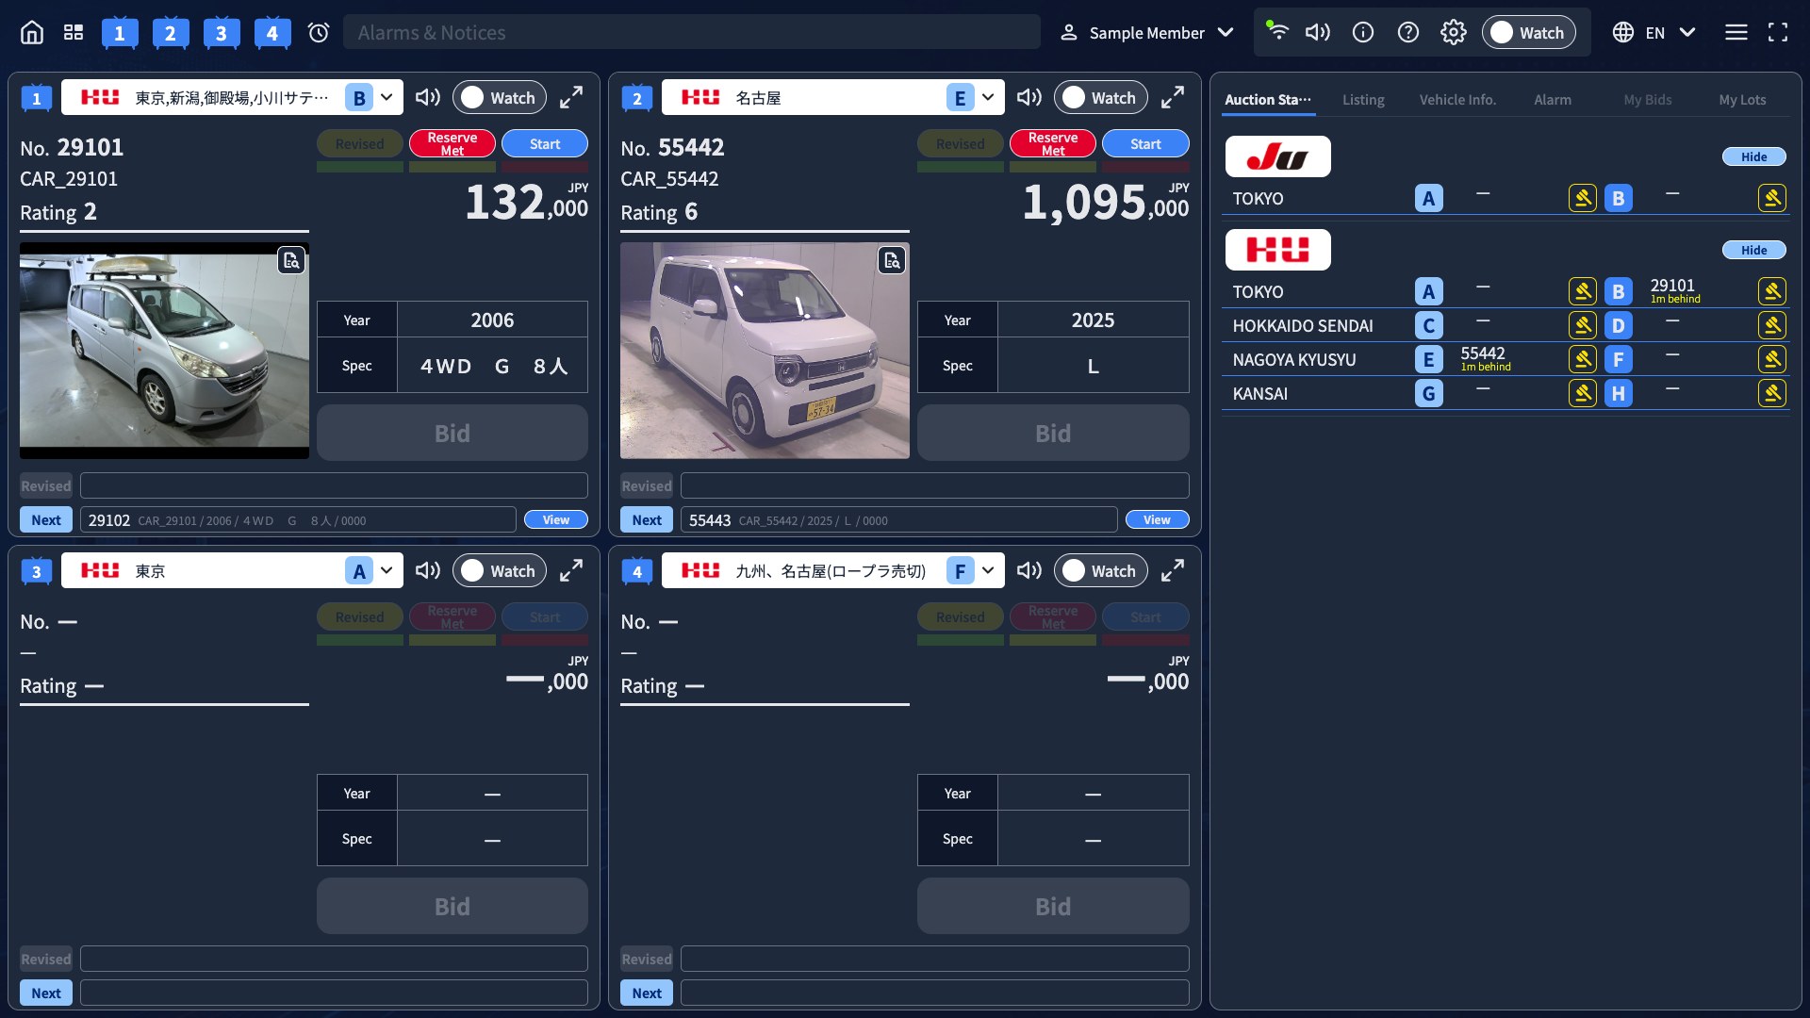
Task: Jump to panel 4 badge in top bar
Action: pos(271,34)
